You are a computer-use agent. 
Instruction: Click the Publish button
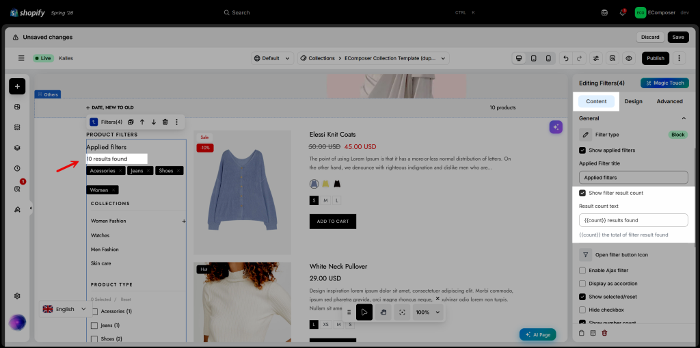(656, 58)
